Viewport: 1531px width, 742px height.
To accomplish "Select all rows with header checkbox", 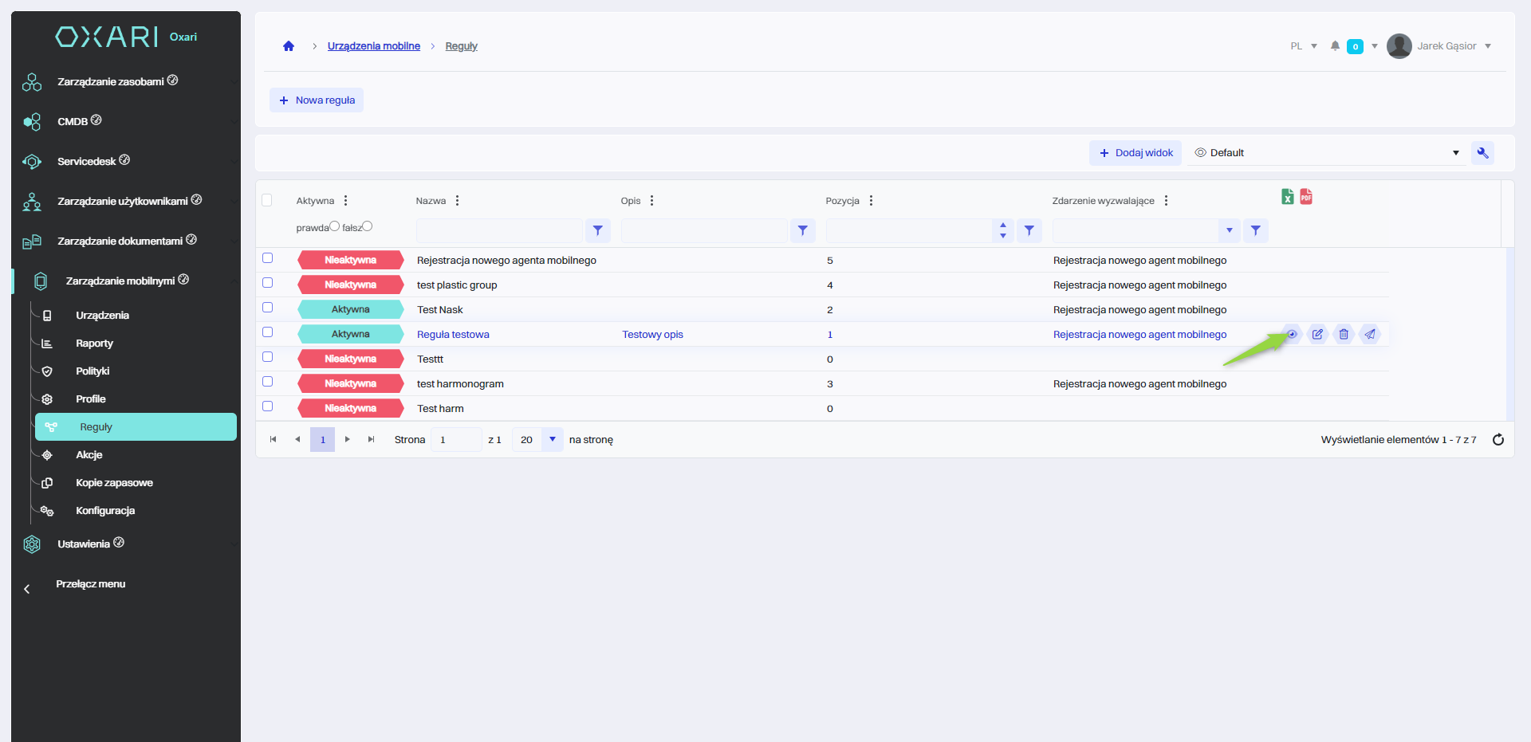I will (267, 200).
